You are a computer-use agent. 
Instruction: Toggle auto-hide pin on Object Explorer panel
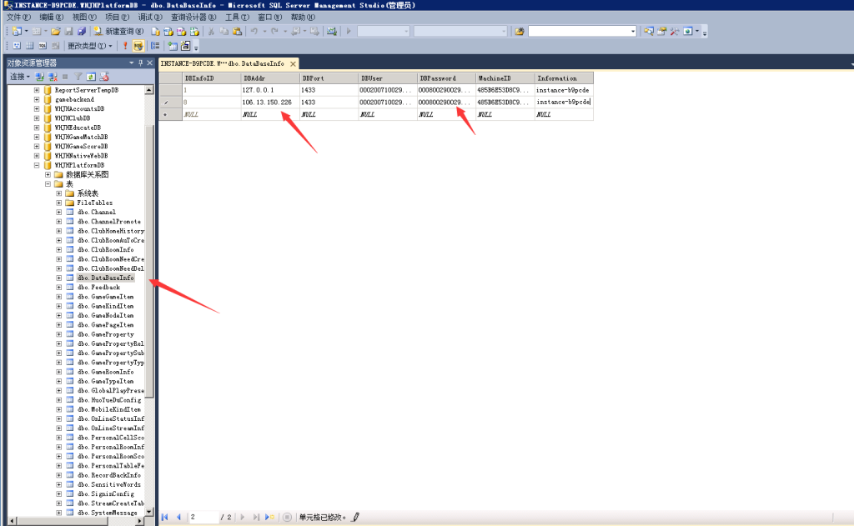pos(141,63)
